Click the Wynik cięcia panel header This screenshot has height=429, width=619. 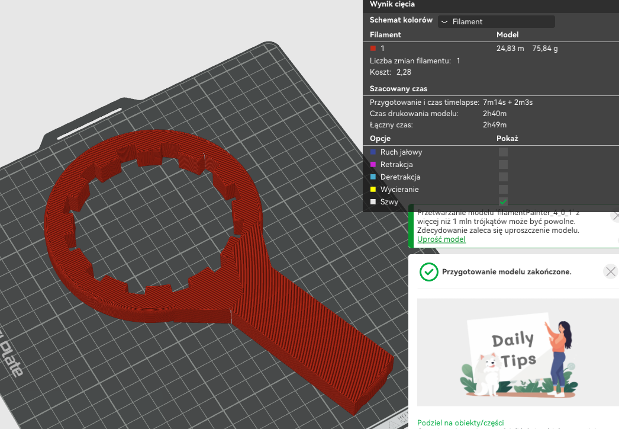pos(392,4)
